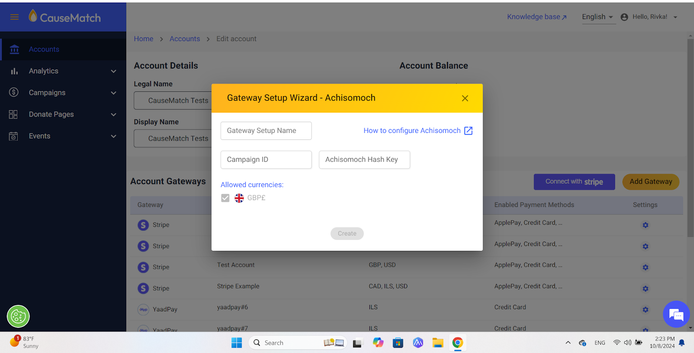Go to Accounts breadcrumb link
Screen dimensions: 694x353
coord(185,39)
